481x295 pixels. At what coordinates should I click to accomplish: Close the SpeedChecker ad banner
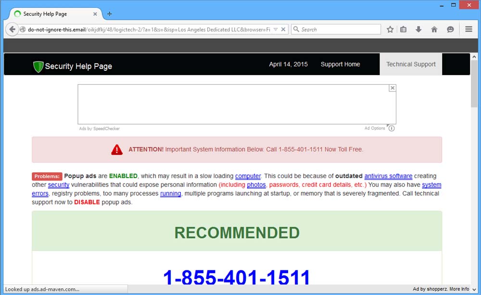pyautogui.click(x=392, y=88)
